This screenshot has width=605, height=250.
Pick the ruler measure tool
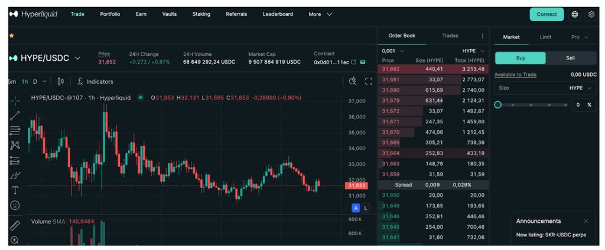tap(15, 225)
